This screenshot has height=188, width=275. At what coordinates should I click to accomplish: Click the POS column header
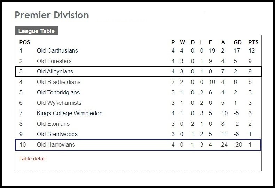pyautogui.click(x=25, y=42)
